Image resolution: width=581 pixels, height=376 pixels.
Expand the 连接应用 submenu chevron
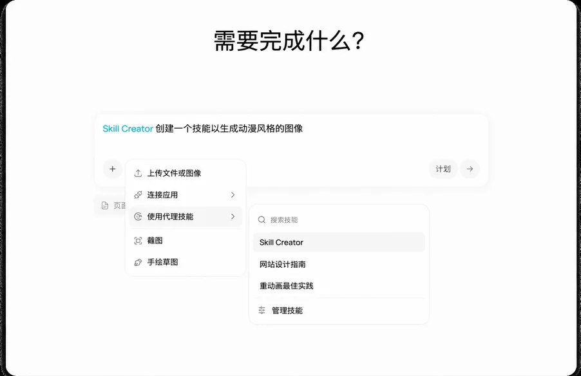point(233,195)
